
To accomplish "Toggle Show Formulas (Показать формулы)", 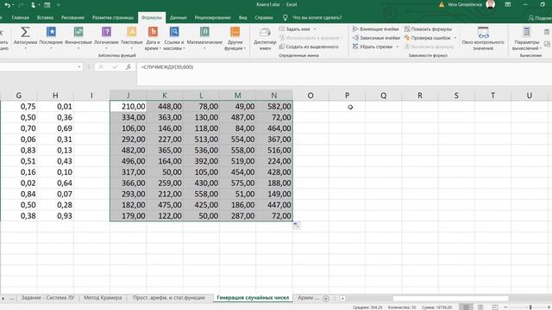I will (x=428, y=29).
